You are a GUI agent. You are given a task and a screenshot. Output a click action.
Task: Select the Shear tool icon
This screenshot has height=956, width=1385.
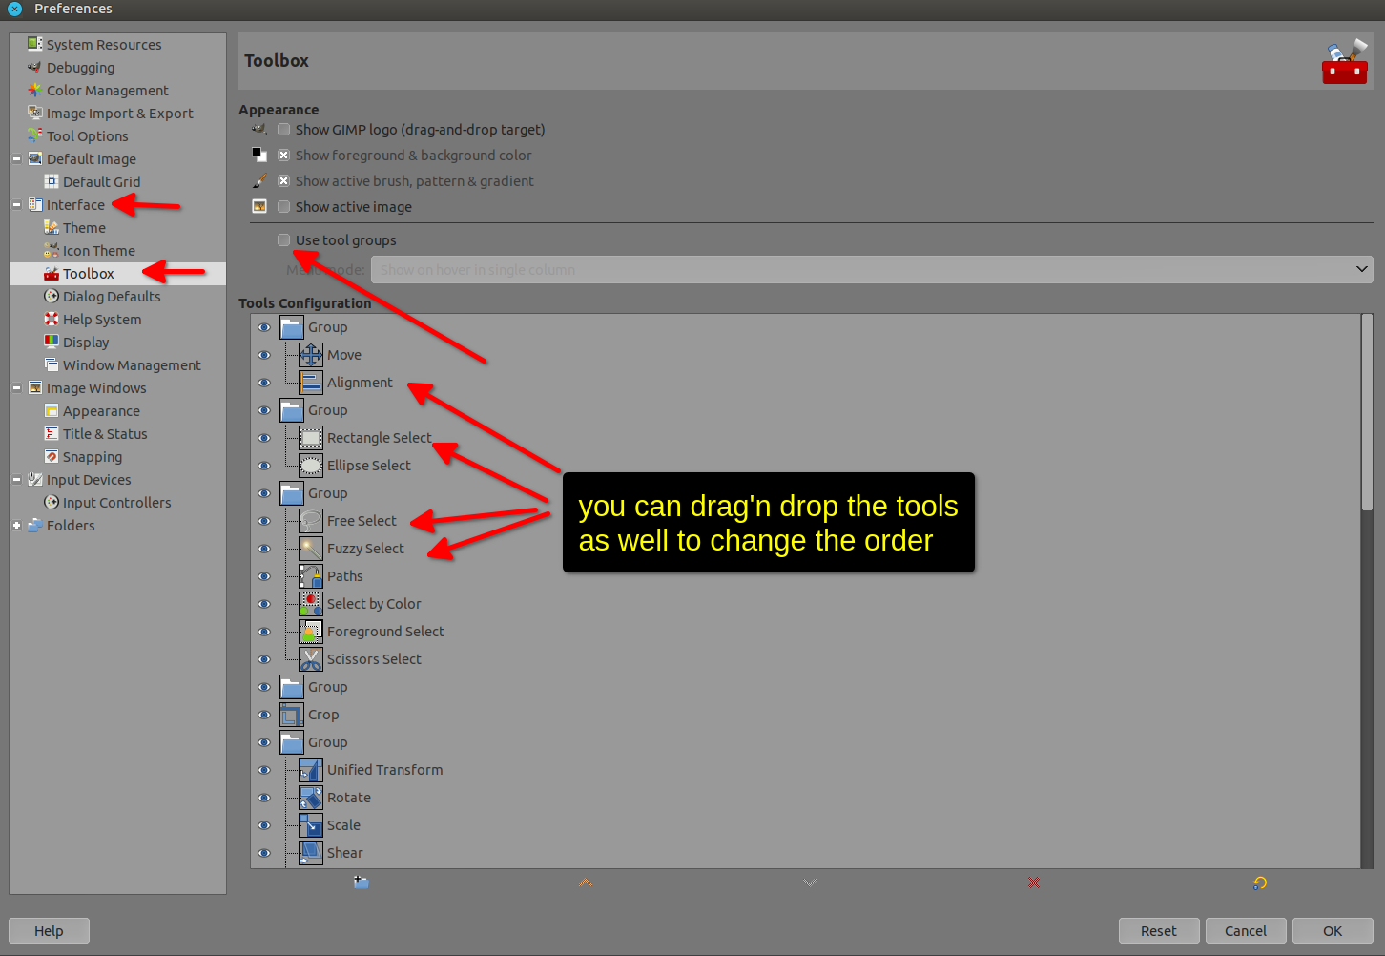pyautogui.click(x=311, y=853)
